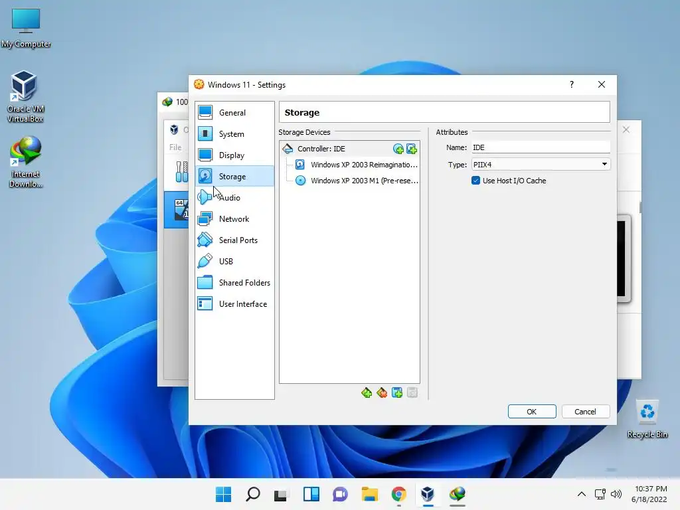Open Task View on the taskbar

coord(282,494)
